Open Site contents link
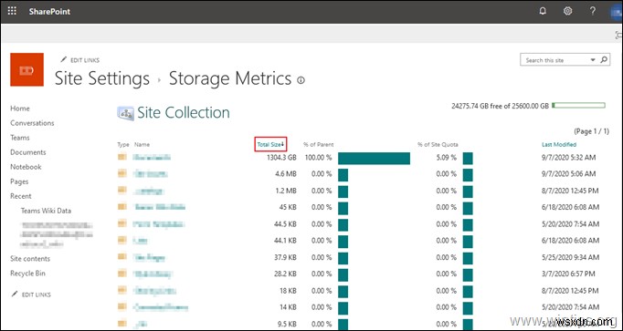 pos(30,258)
